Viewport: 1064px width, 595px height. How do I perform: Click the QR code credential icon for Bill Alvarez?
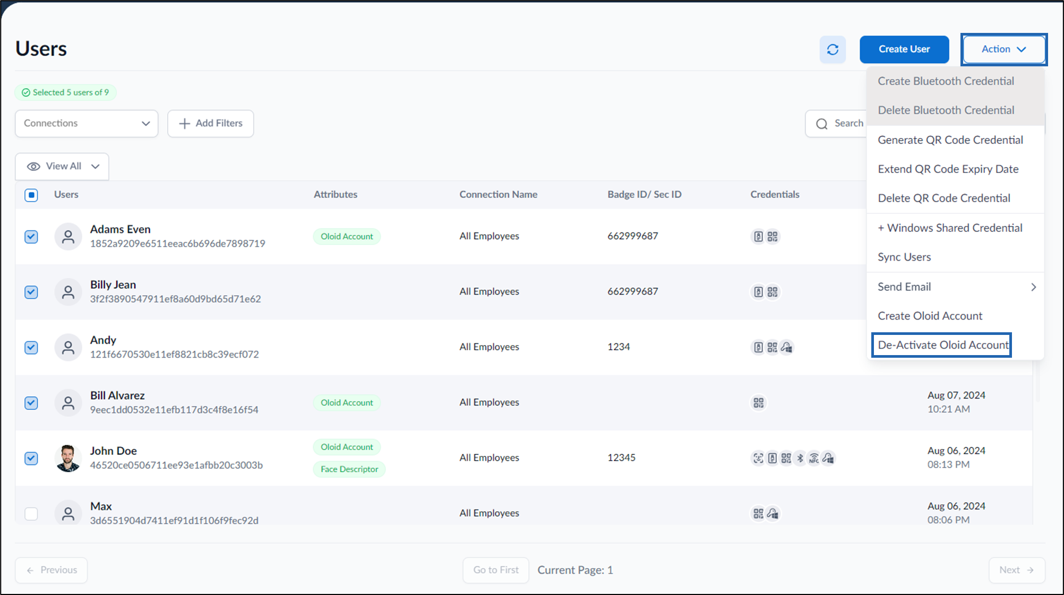pyautogui.click(x=759, y=403)
